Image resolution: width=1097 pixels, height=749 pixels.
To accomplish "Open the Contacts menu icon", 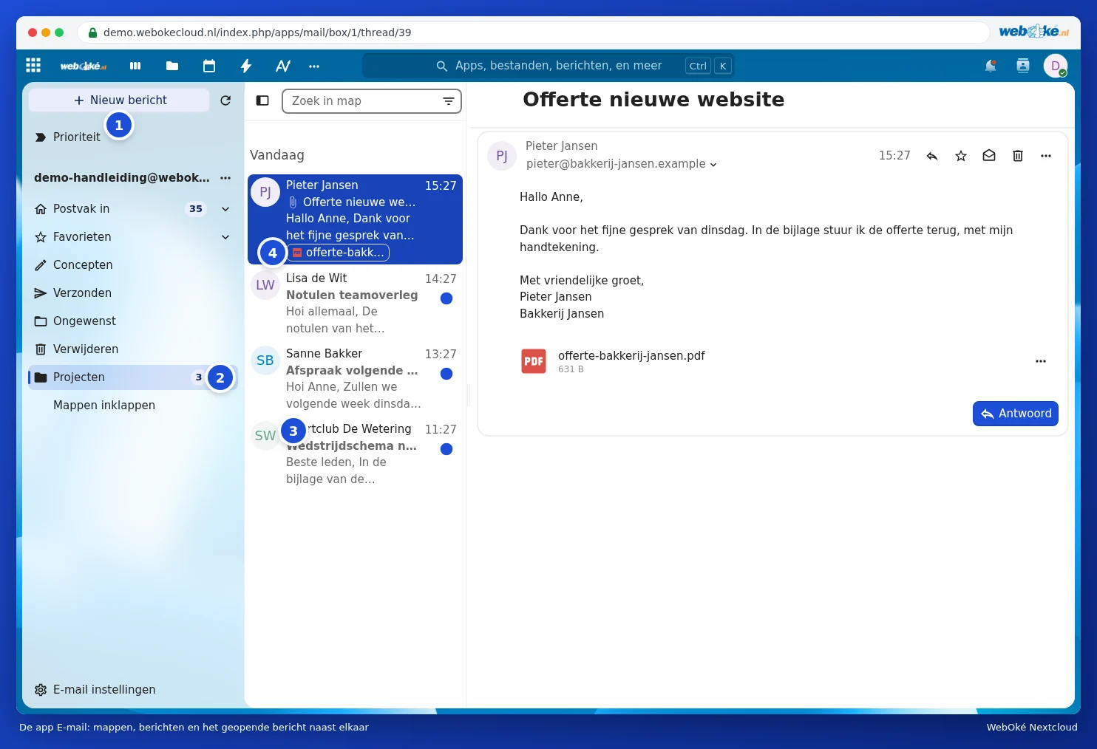I will point(1023,66).
